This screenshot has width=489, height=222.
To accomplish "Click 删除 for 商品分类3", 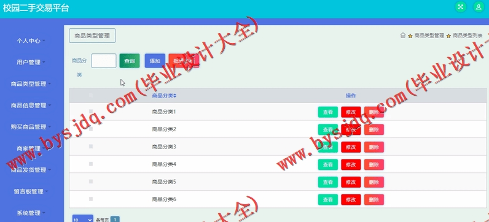I will point(374,147).
